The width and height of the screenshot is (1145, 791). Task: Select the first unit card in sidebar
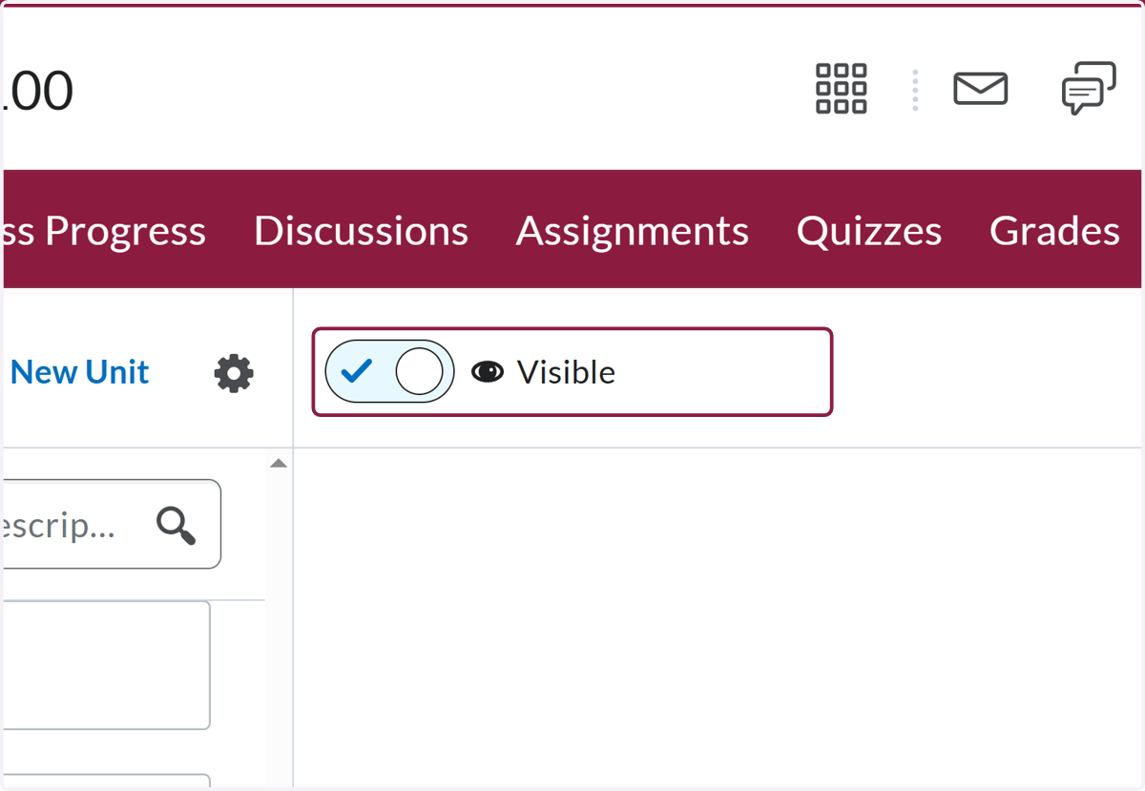click(105, 665)
